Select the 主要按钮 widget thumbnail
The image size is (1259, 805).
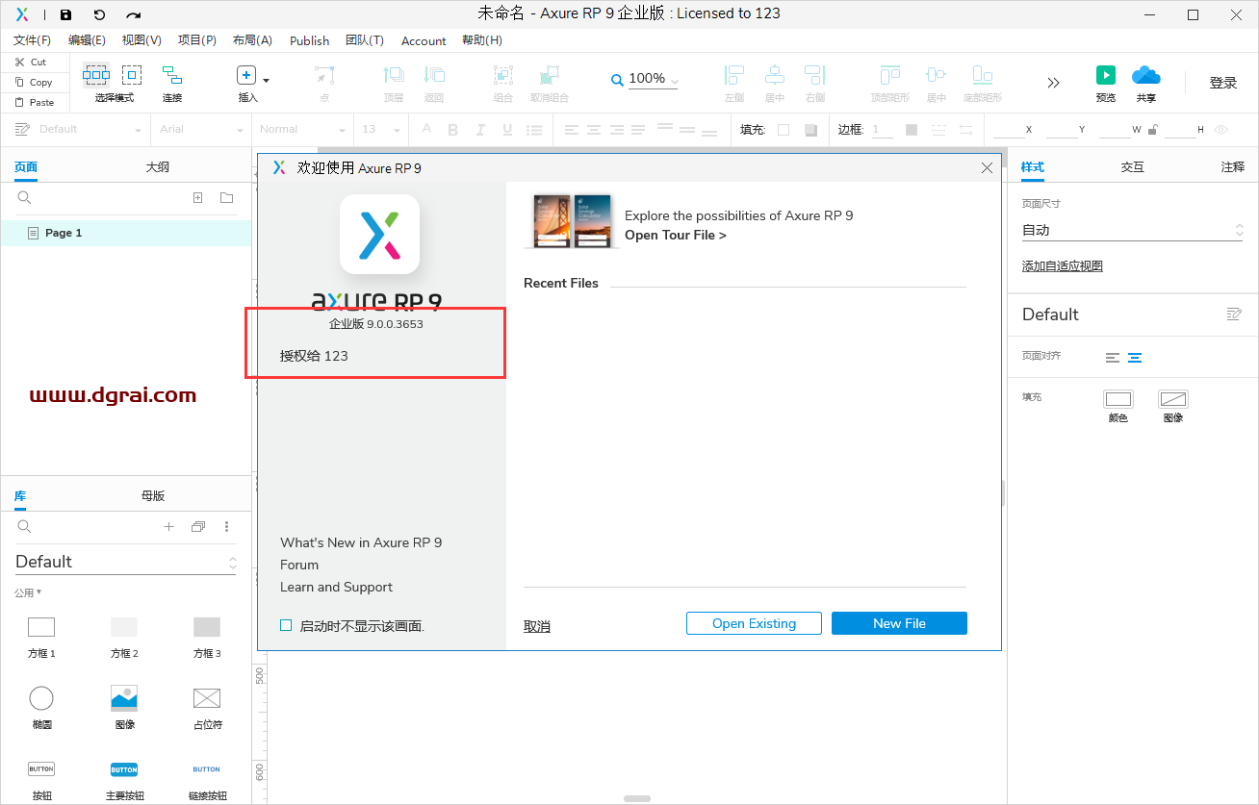click(124, 768)
